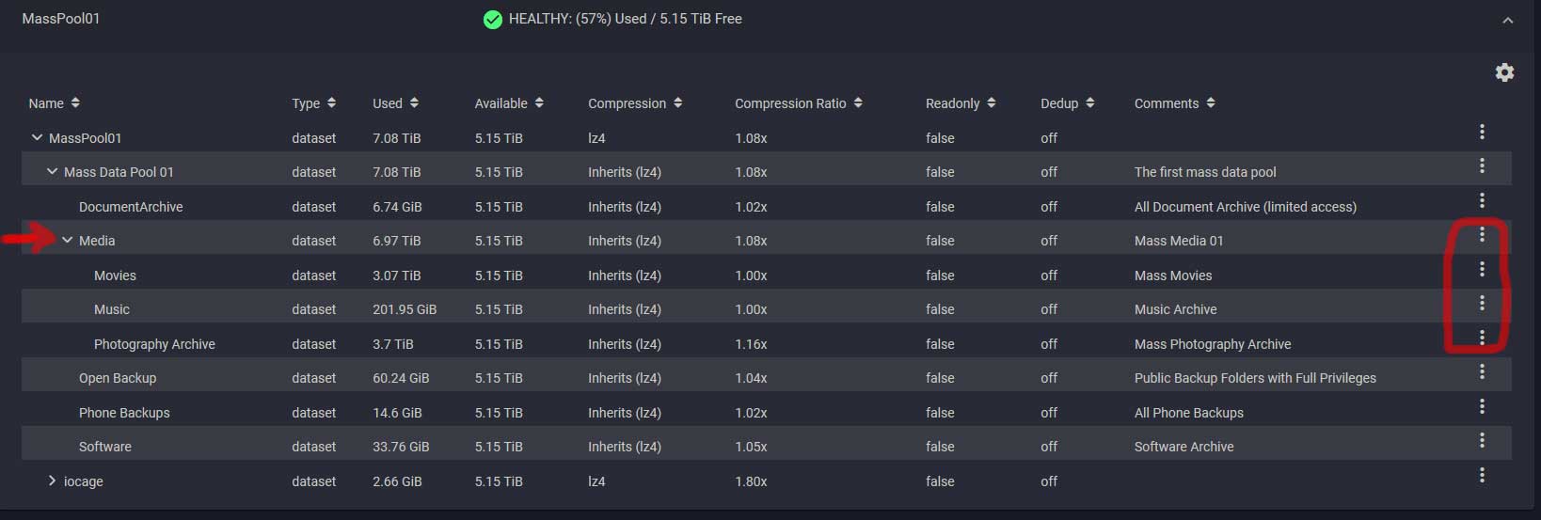Collapse the root MassPool01 dataset node
Viewport: 1541px width, 520px height.
click(37, 137)
